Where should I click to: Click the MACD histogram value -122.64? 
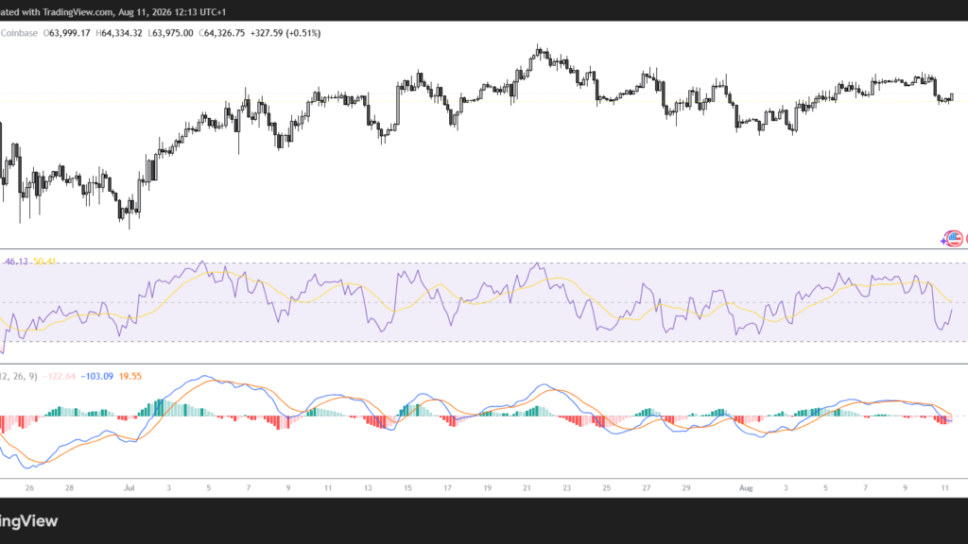tap(60, 376)
